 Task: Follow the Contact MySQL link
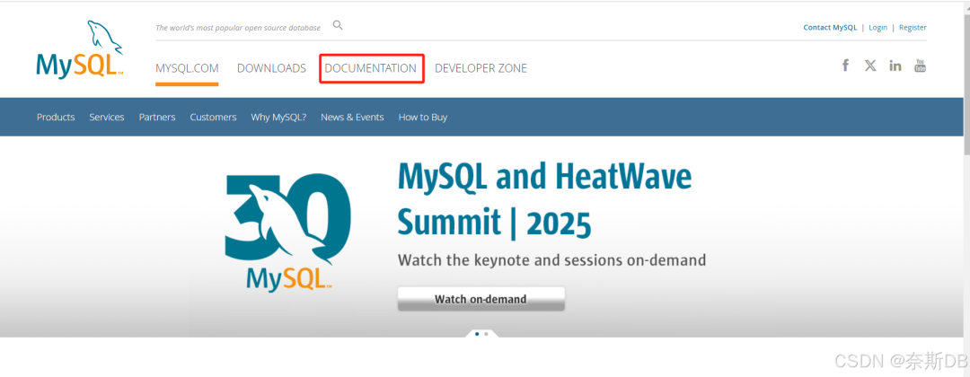coord(830,27)
